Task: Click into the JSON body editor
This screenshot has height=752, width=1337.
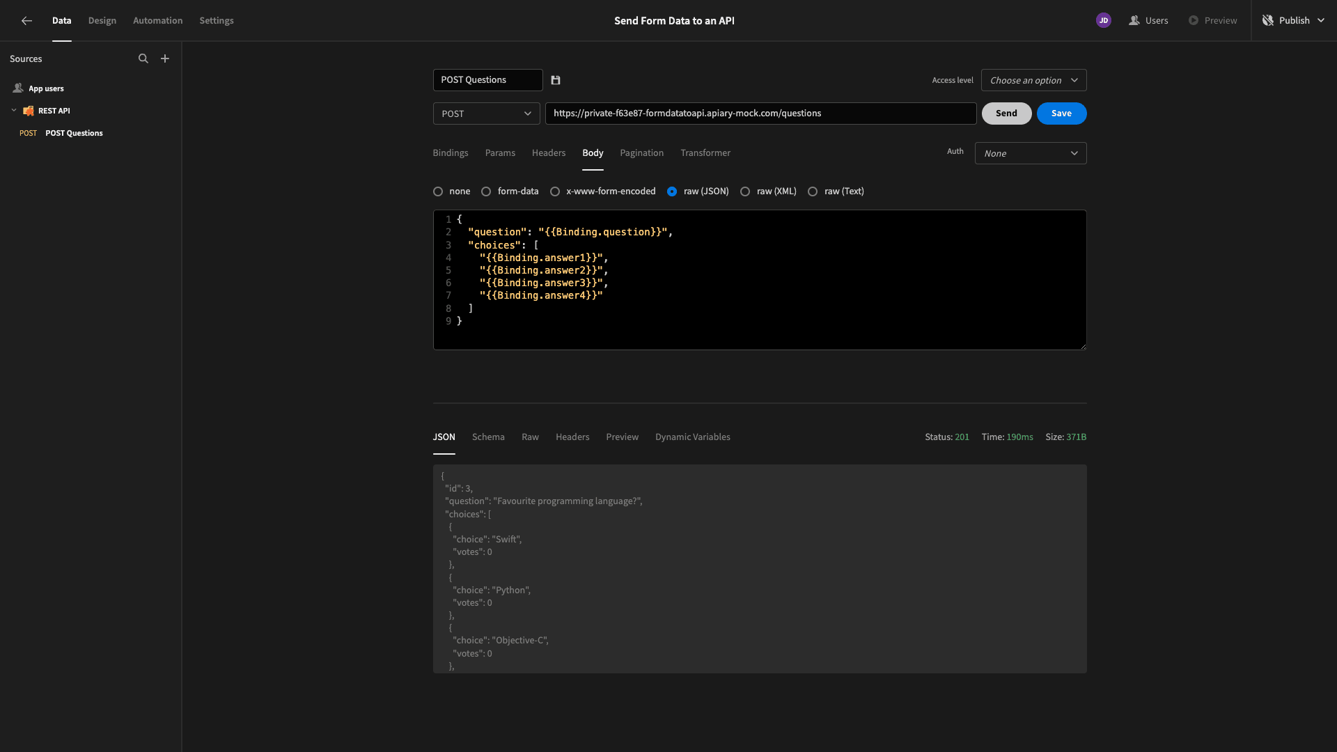Action: [x=760, y=280]
